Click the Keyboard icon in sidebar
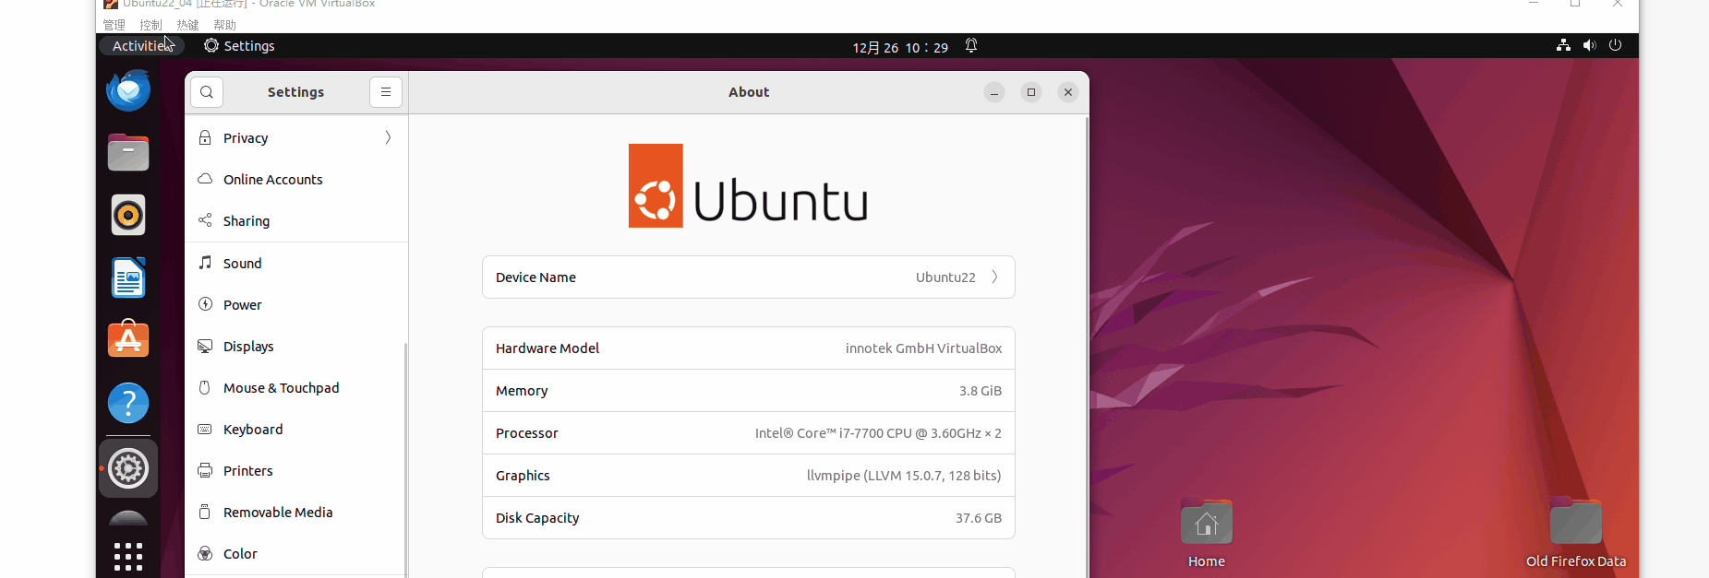 [x=205, y=429]
